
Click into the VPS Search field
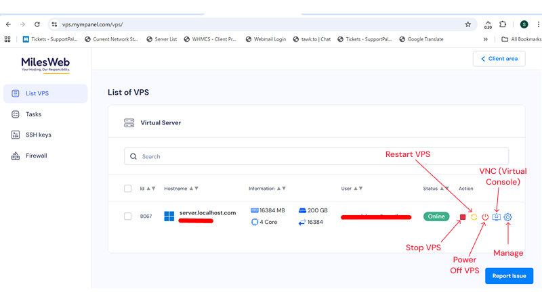tap(318, 156)
